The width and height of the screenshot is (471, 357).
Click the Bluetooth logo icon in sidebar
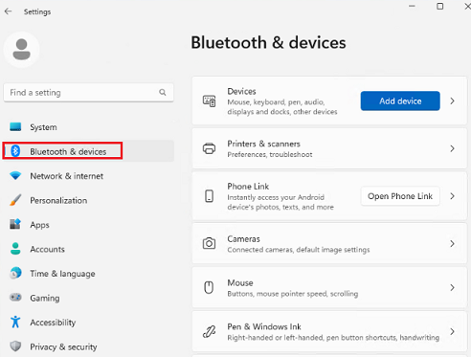pyautogui.click(x=15, y=151)
